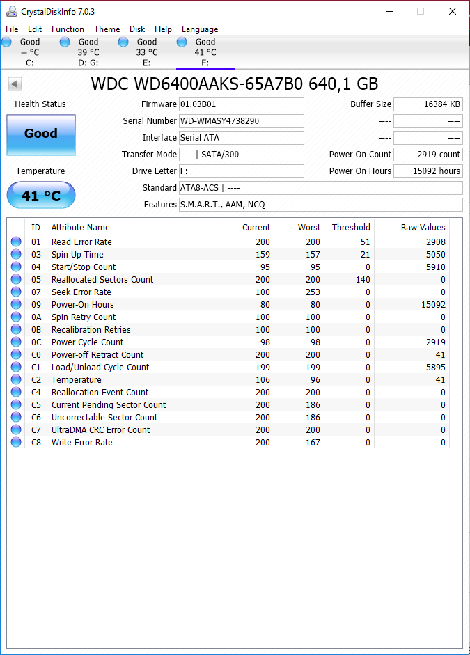Click the Power On Hours value field

click(x=428, y=171)
